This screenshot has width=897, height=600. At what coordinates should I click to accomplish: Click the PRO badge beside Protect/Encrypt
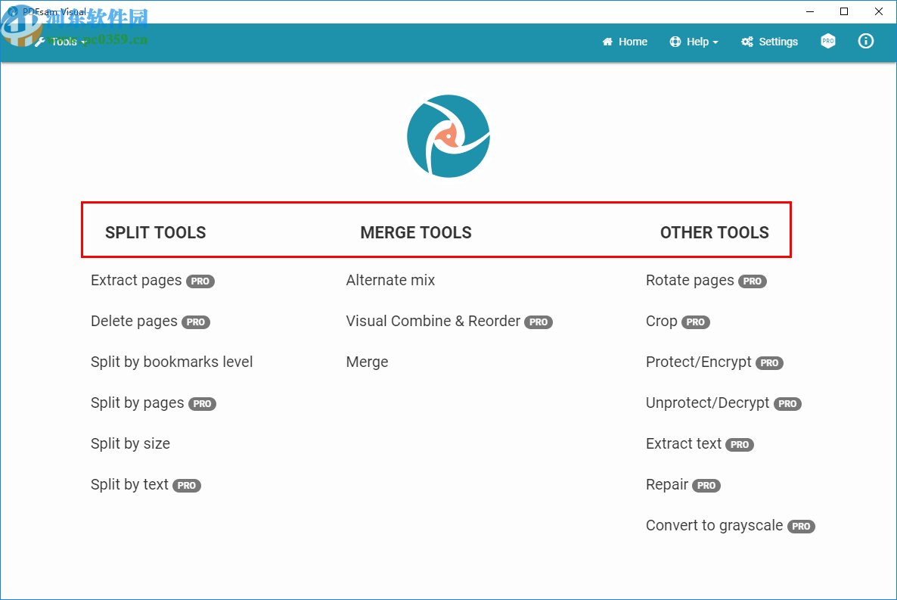point(769,363)
